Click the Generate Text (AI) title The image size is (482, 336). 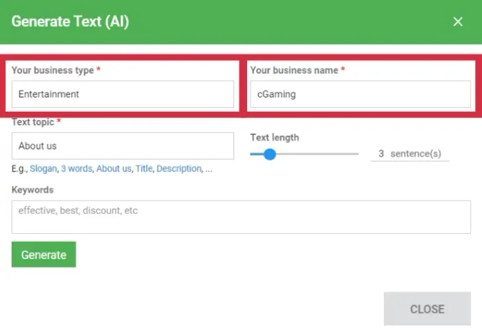tap(70, 21)
